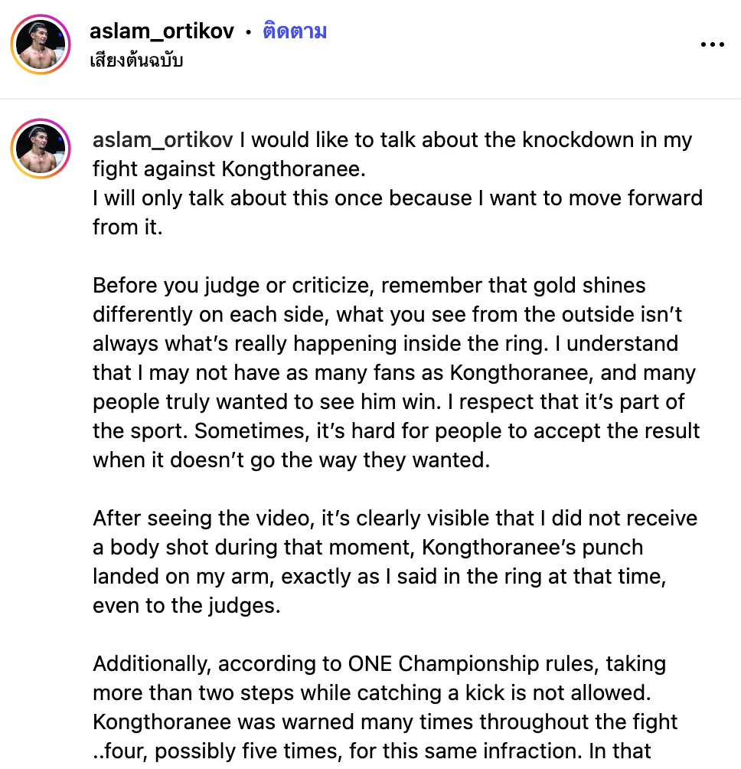Click the header profile picture of aslam_ortikov

coord(41,45)
